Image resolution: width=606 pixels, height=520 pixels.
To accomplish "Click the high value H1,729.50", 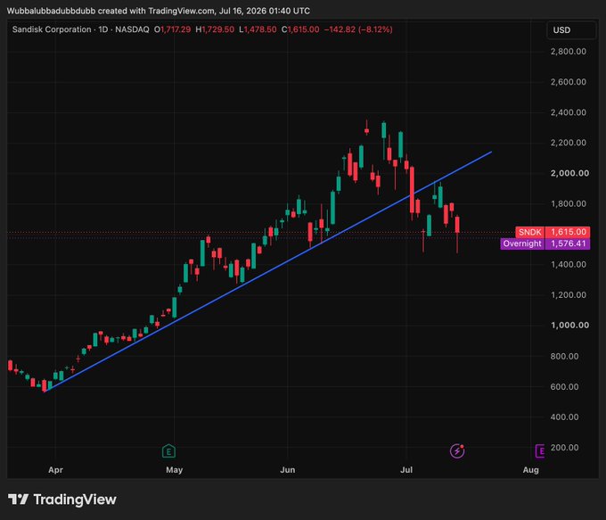I will pyautogui.click(x=215, y=29).
